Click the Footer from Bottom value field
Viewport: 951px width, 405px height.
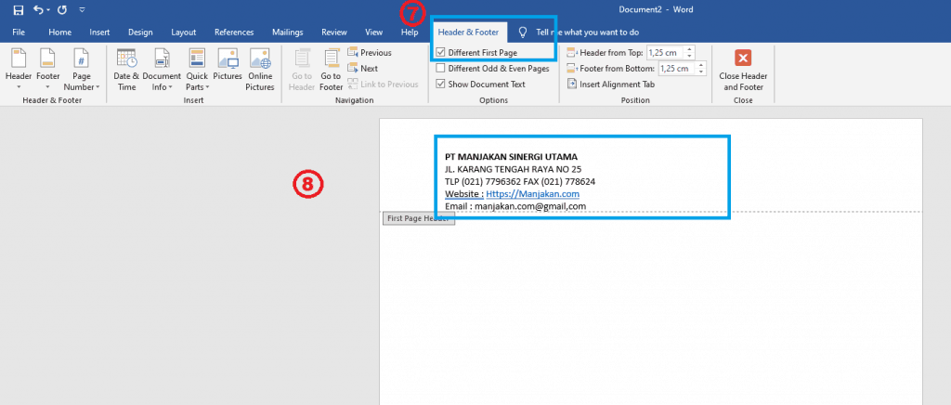676,69
